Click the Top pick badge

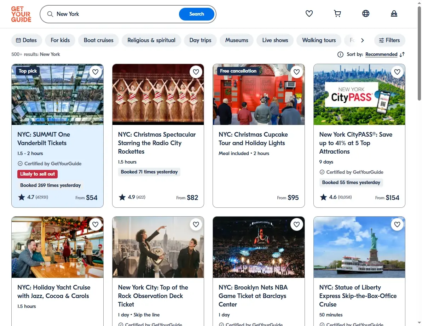click(x=28, y=71)
